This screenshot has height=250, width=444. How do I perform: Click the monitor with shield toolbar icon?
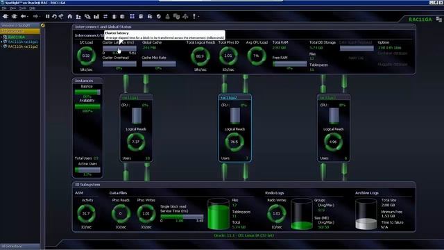click(x=176, y=17)
